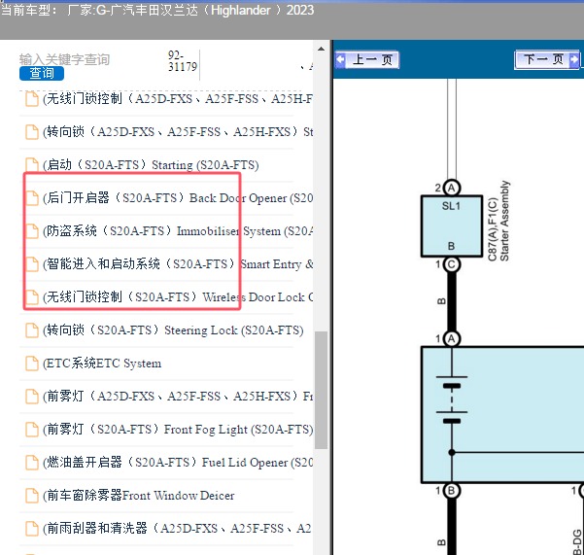Screen dimensions: 584x555
Task: Click document icon beside 转向锁 (S20A-FTS)
Action: (32, 330)
